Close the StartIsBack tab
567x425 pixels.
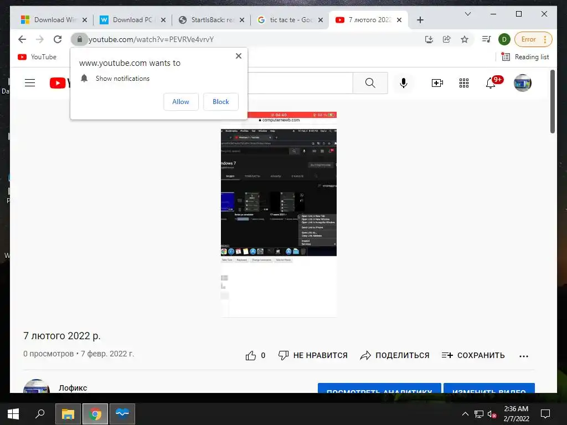point(242,20)
